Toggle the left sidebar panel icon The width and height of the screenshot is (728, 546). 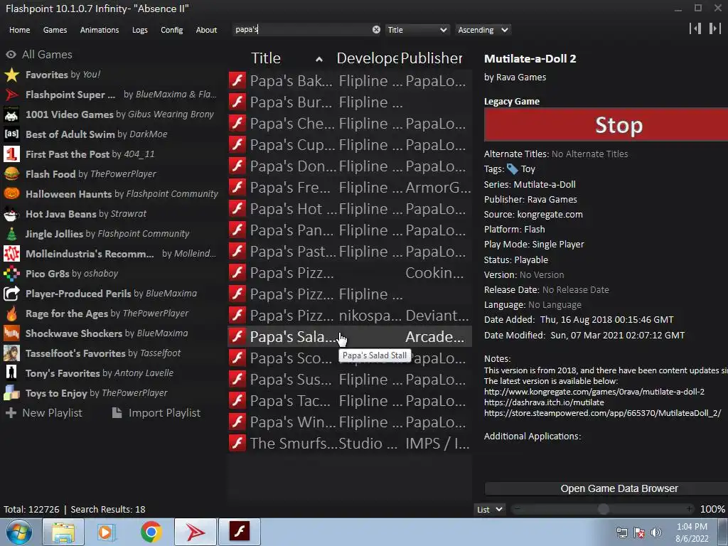(x=695, y=28)
